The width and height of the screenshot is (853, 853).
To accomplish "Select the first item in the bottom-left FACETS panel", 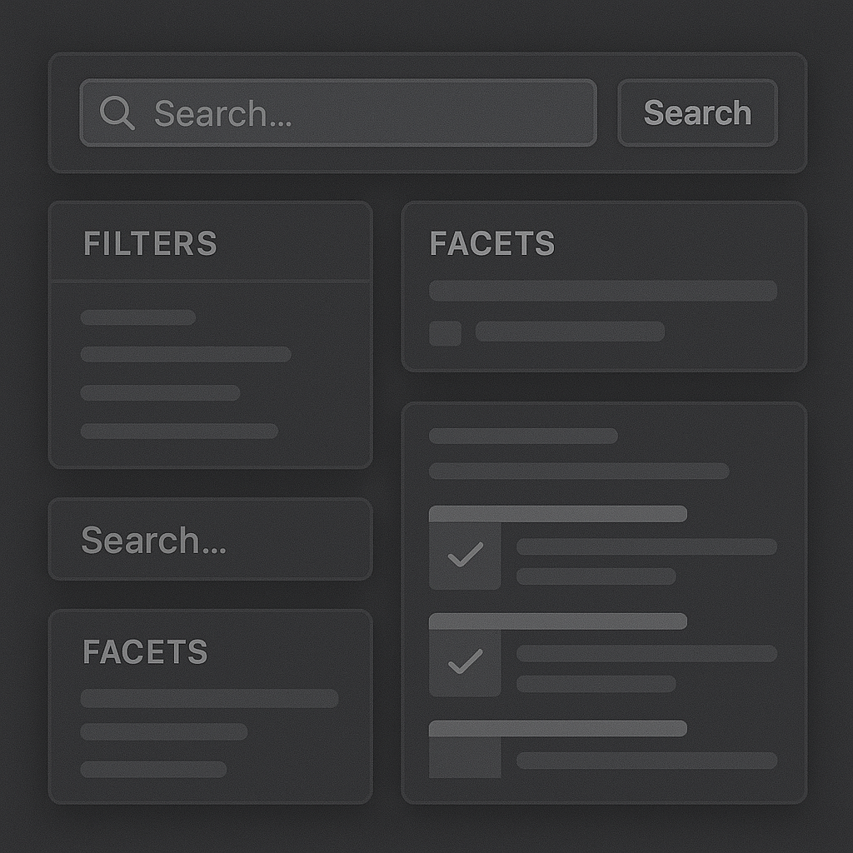I will point(209,699).
